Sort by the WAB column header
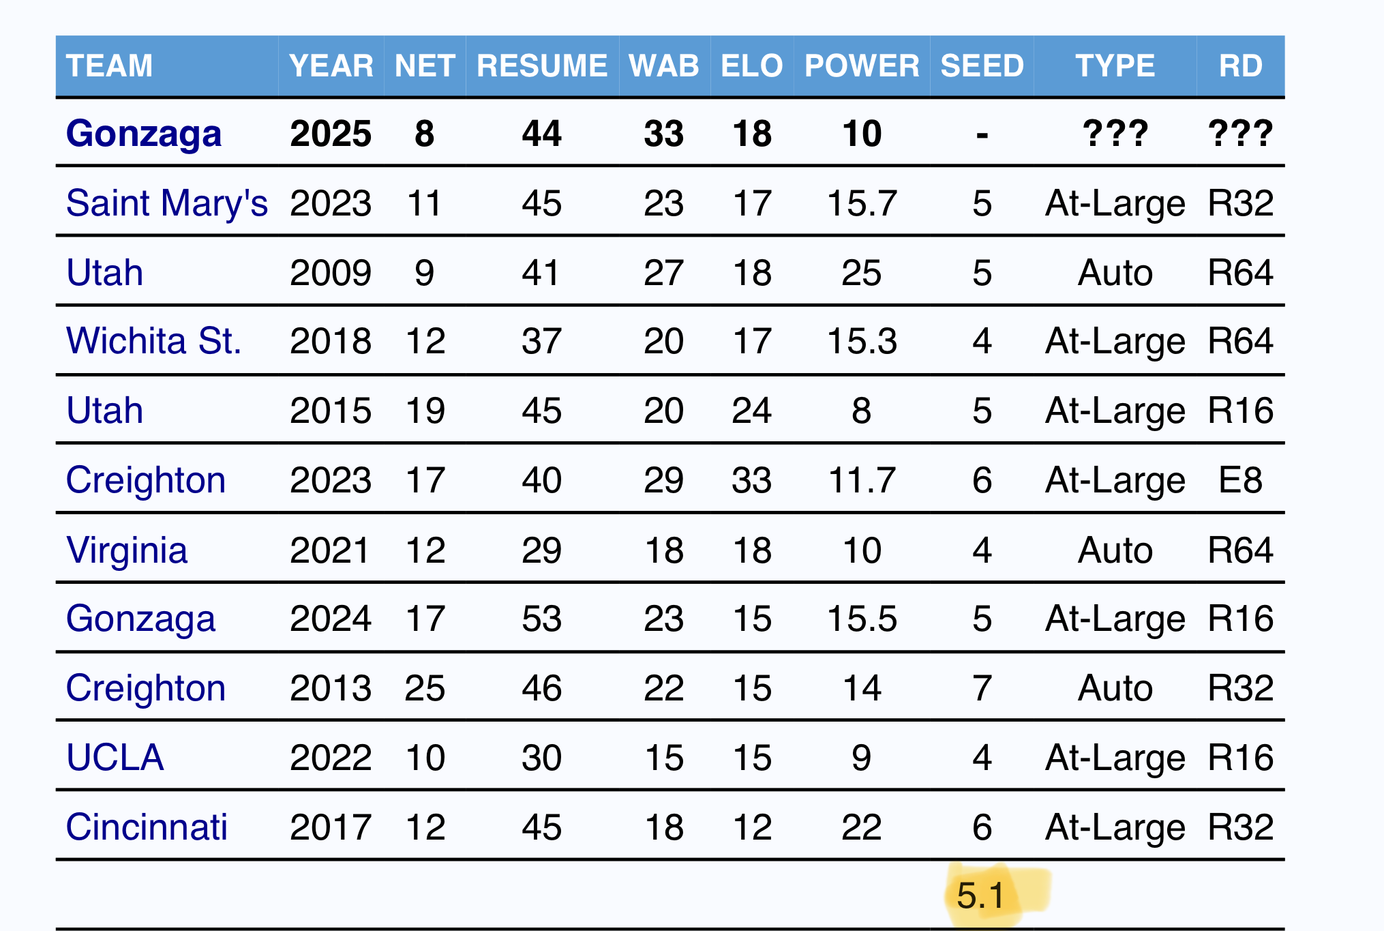This screenshot has width=1384, height=931. [664, 66]
